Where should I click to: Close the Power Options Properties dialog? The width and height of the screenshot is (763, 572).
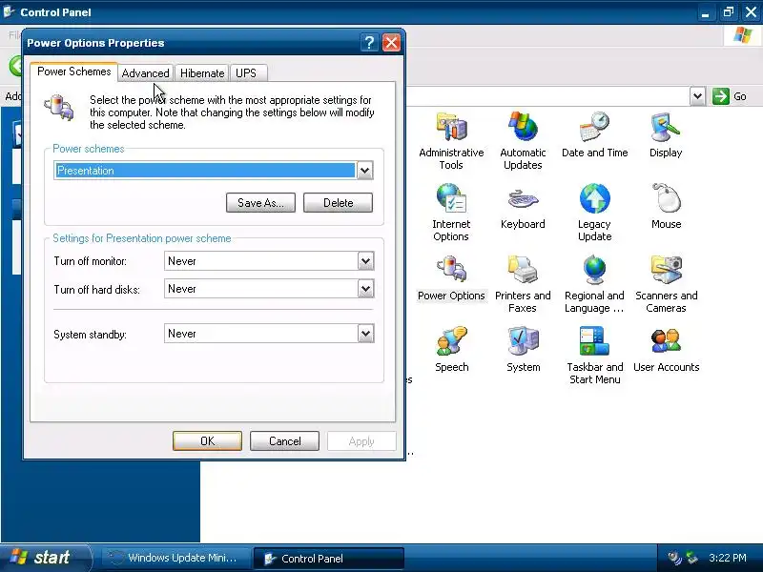[x=391, y=43]
